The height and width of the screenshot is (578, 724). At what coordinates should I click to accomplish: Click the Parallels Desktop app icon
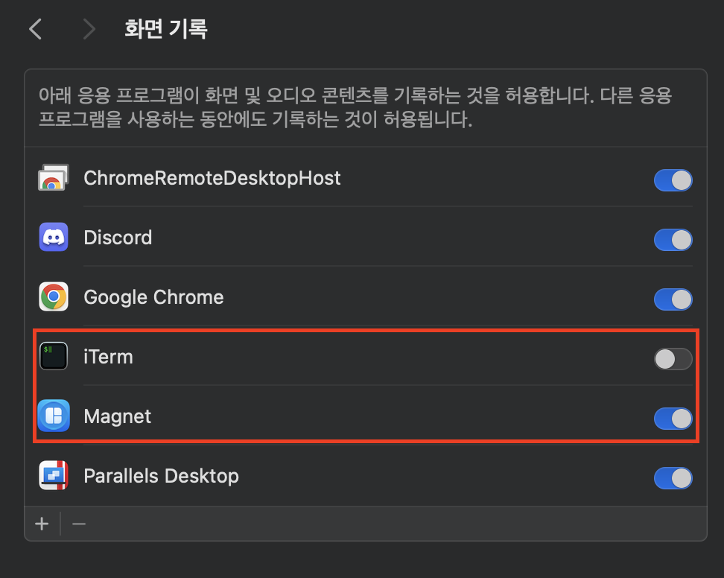54,476
